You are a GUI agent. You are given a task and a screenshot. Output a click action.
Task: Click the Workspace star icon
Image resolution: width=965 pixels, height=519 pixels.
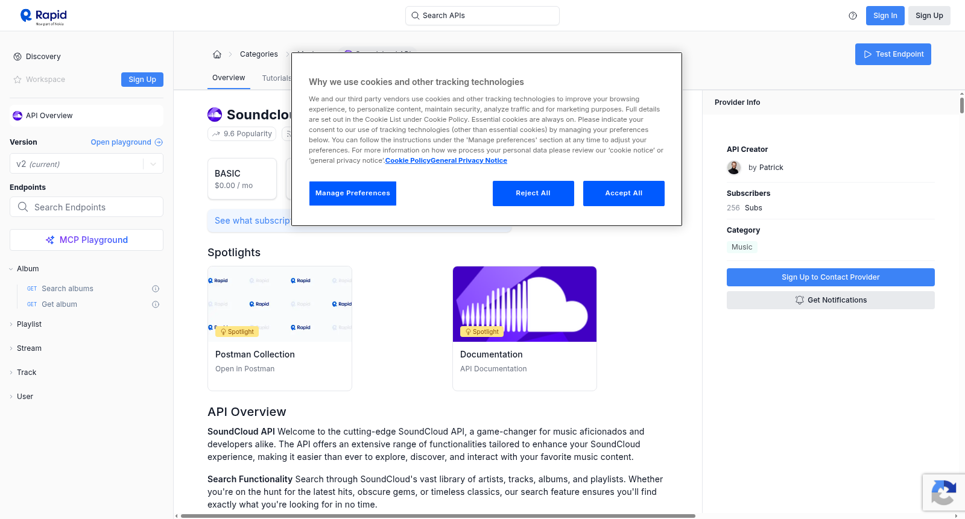[x=17, y=80]
